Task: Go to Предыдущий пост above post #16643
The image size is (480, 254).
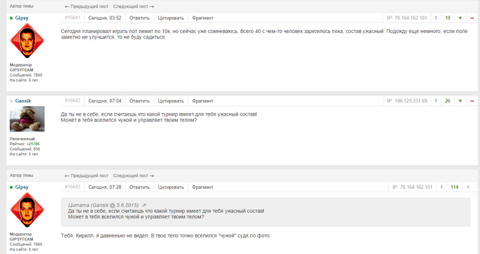Action: pos(86,176)
